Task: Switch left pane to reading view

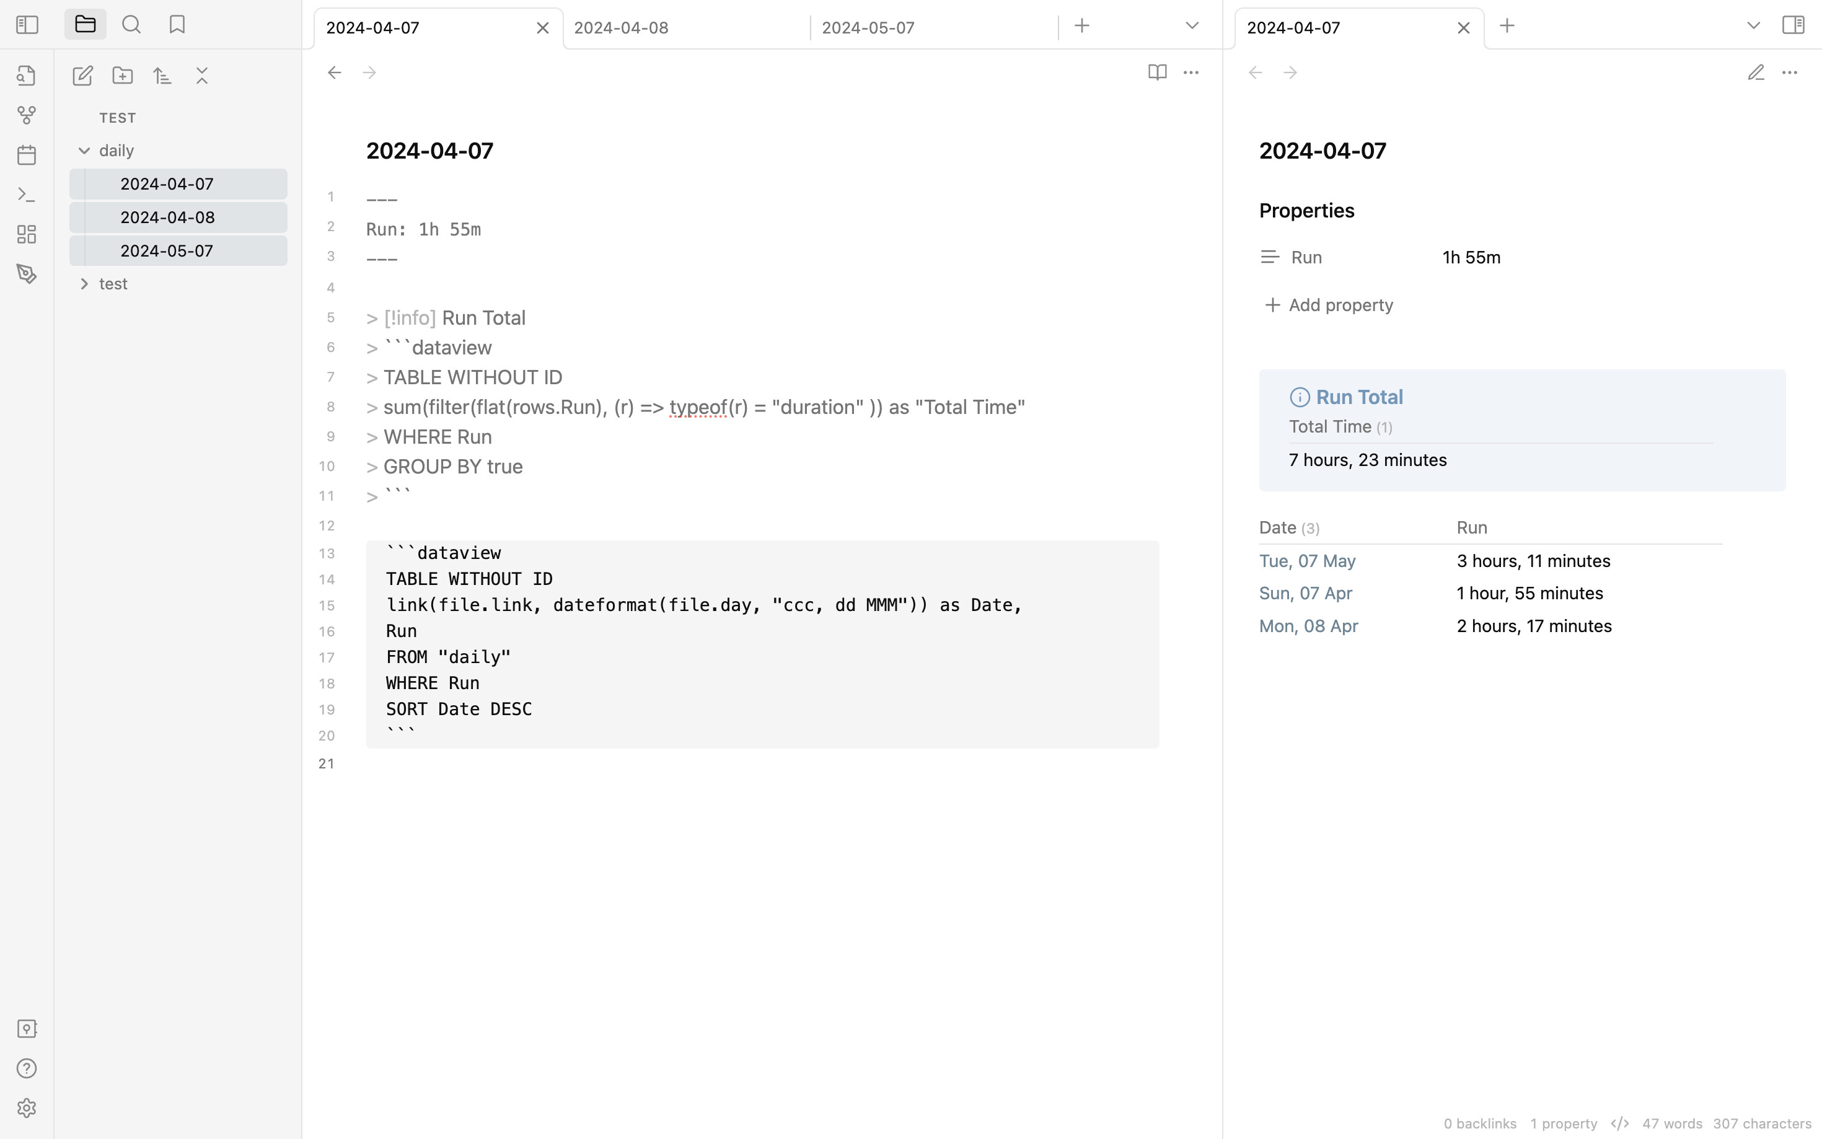Action: [1157, 73]
